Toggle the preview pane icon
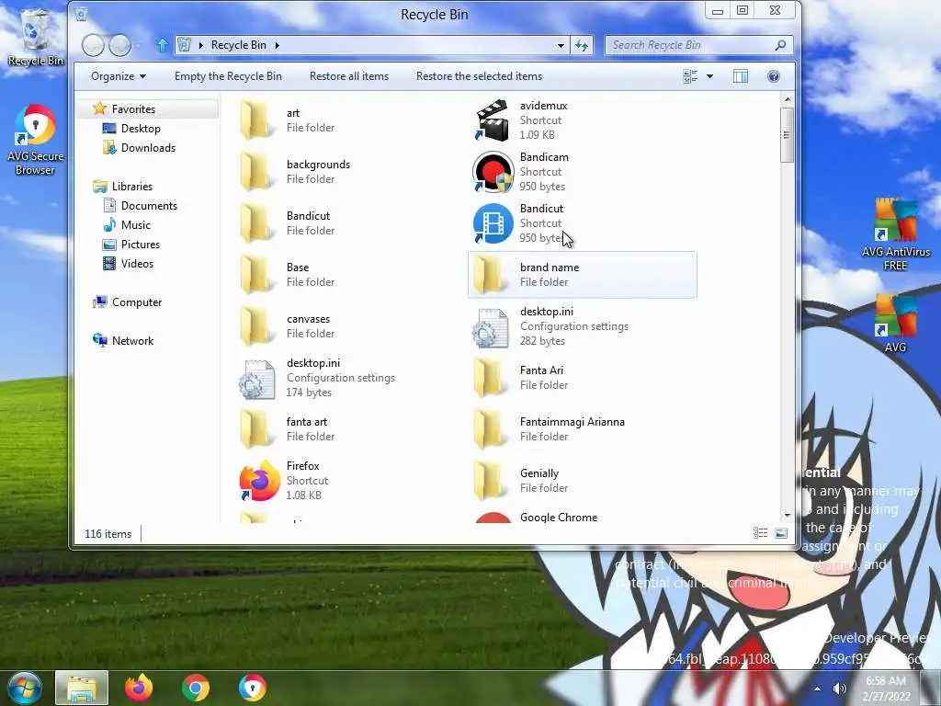The image size is (941, 706). (741, 76)
